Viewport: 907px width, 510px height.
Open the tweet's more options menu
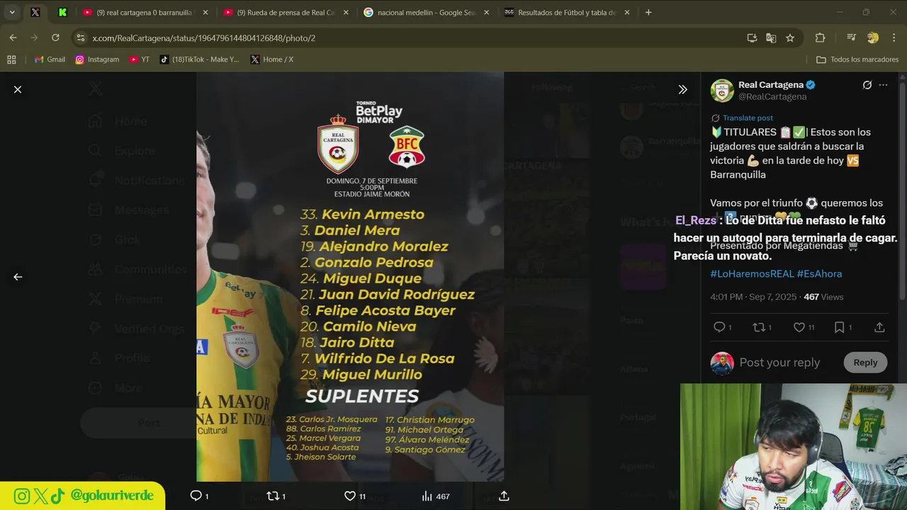pos(883,85)
